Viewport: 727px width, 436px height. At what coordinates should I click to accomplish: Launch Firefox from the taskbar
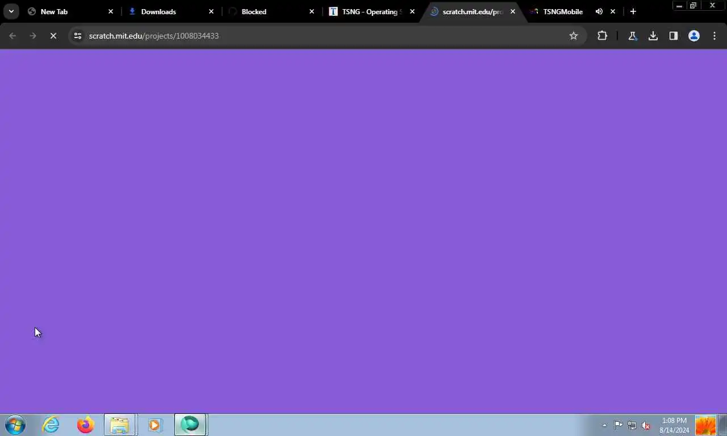86,425
